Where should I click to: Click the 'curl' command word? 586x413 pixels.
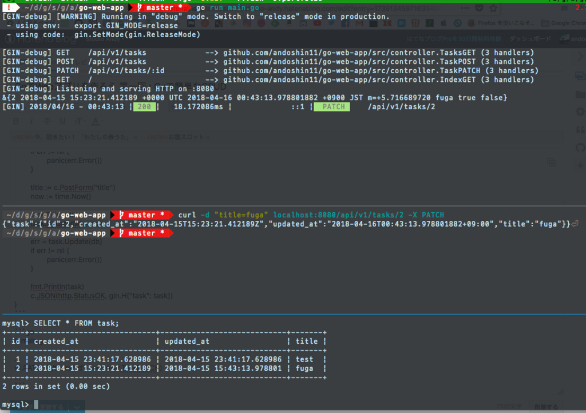coord(187,215)
